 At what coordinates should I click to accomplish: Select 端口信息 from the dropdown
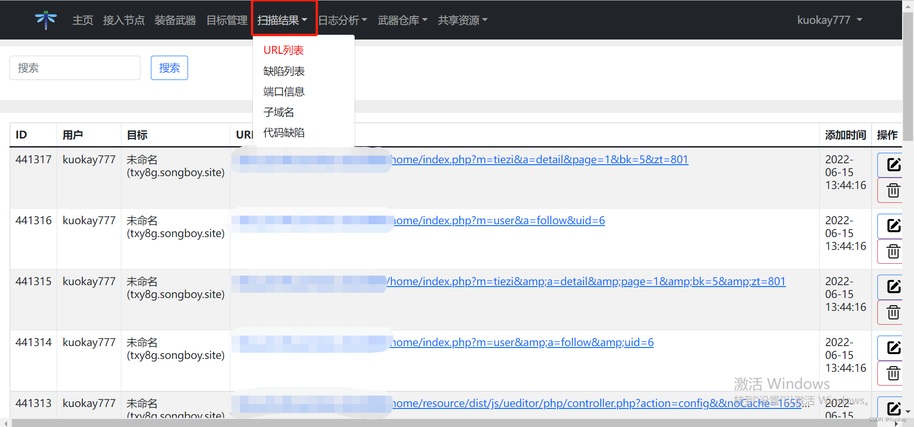[284, 91]
